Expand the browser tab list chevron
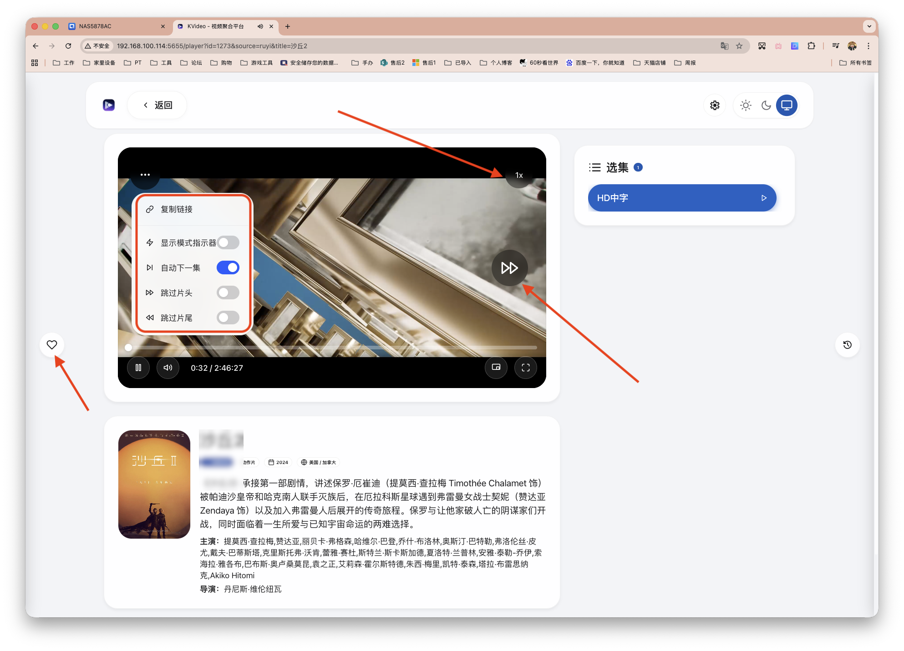This screenshot has height=651, width=904. click(870, 26)
